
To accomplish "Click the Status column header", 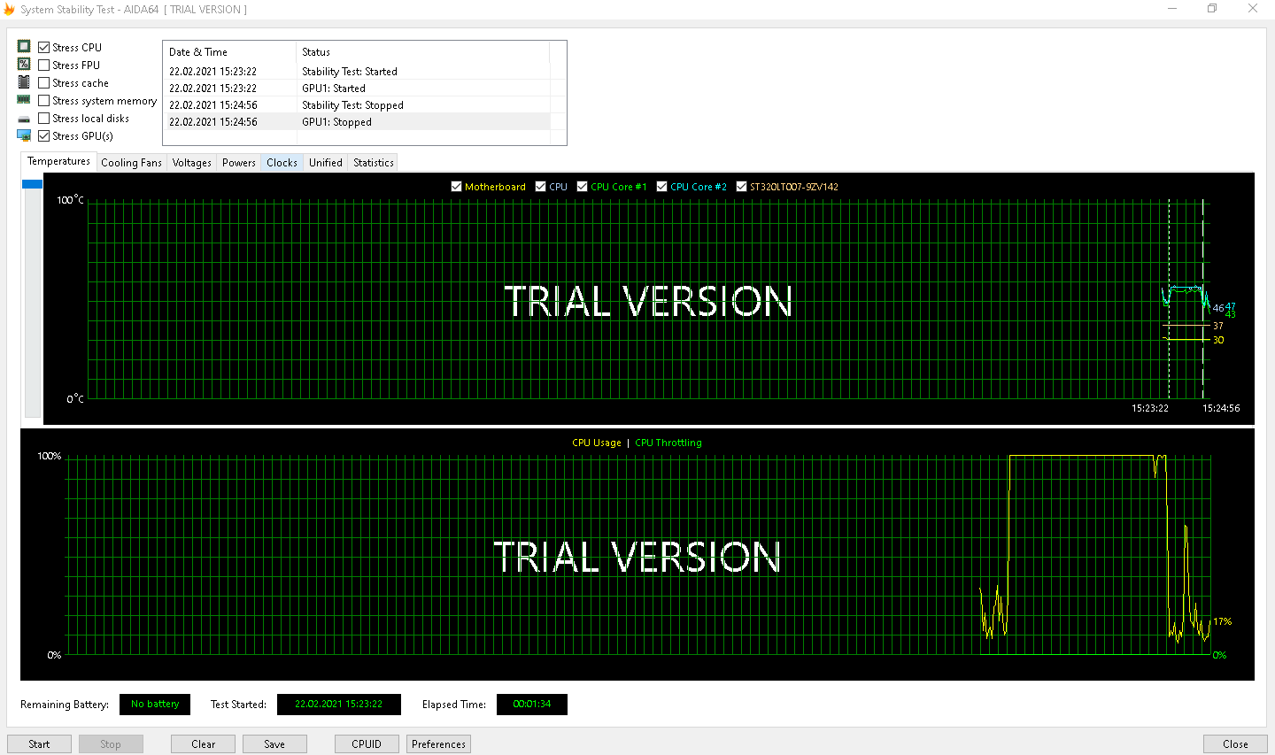I will coord(423,52).
